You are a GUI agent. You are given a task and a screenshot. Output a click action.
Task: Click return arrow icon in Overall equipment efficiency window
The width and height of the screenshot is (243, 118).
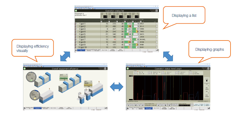[x=106, y=108]
